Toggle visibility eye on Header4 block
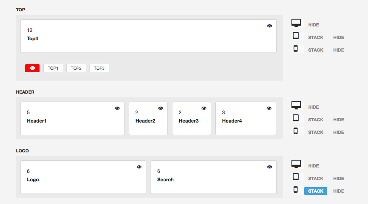 pos(269,108)
